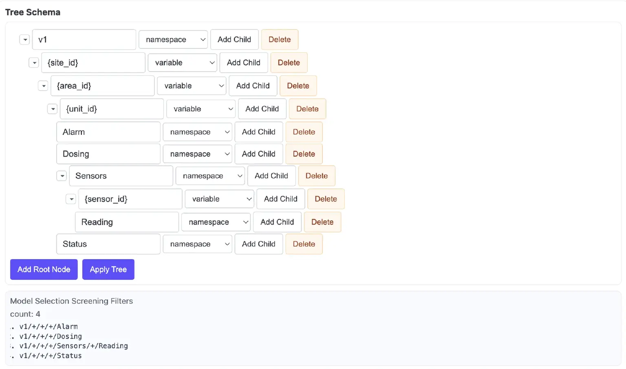The width and height of the screenshot is (626, 369).
Task: Edit the {sensor_id} name field
Action: [130, 199]
